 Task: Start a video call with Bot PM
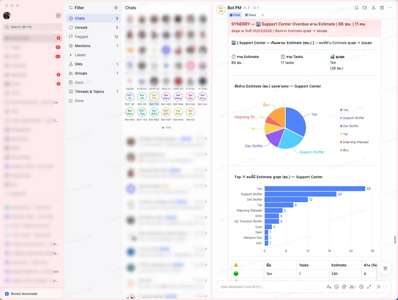[x=365, y=8]
